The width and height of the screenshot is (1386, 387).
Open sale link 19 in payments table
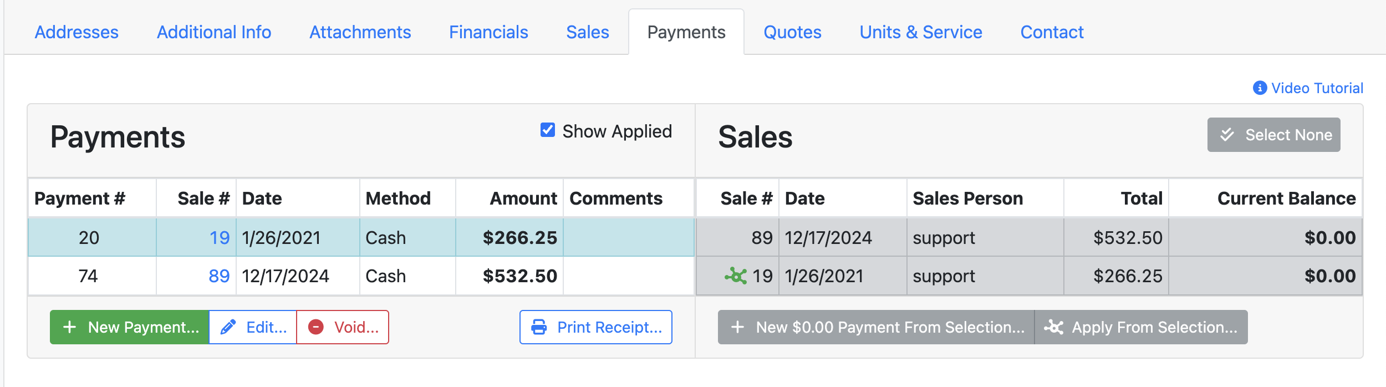point(220,238)
